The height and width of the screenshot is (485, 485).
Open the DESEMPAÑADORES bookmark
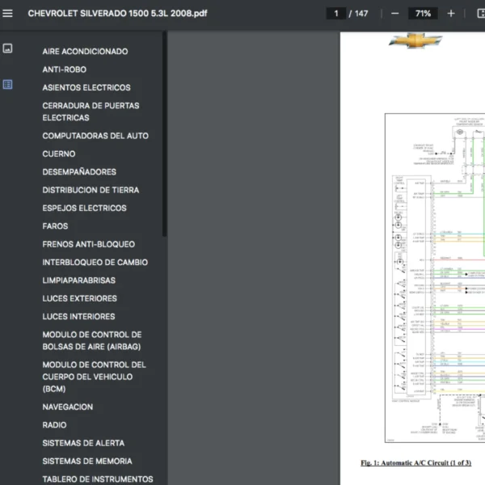pyautogui.click(x=79, y=172)
